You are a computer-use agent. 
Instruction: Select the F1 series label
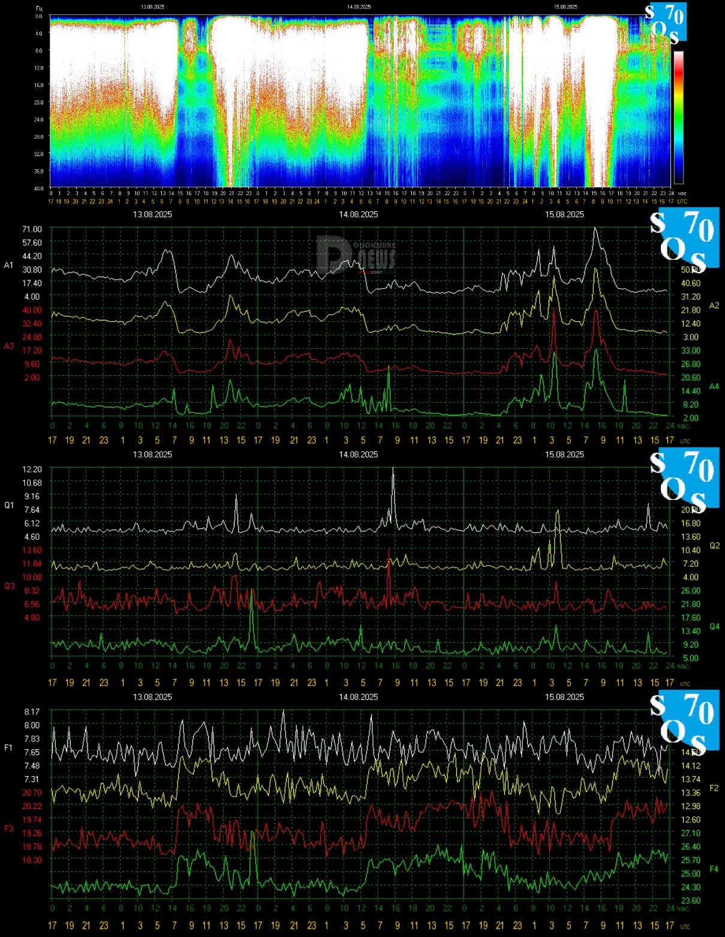(x=8, y=747)
